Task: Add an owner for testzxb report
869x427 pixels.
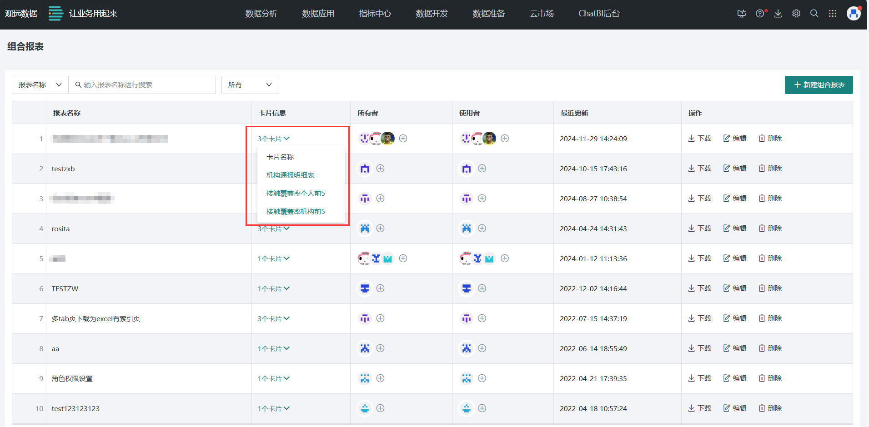Action: pyautogui.click(x=381, y=169)
